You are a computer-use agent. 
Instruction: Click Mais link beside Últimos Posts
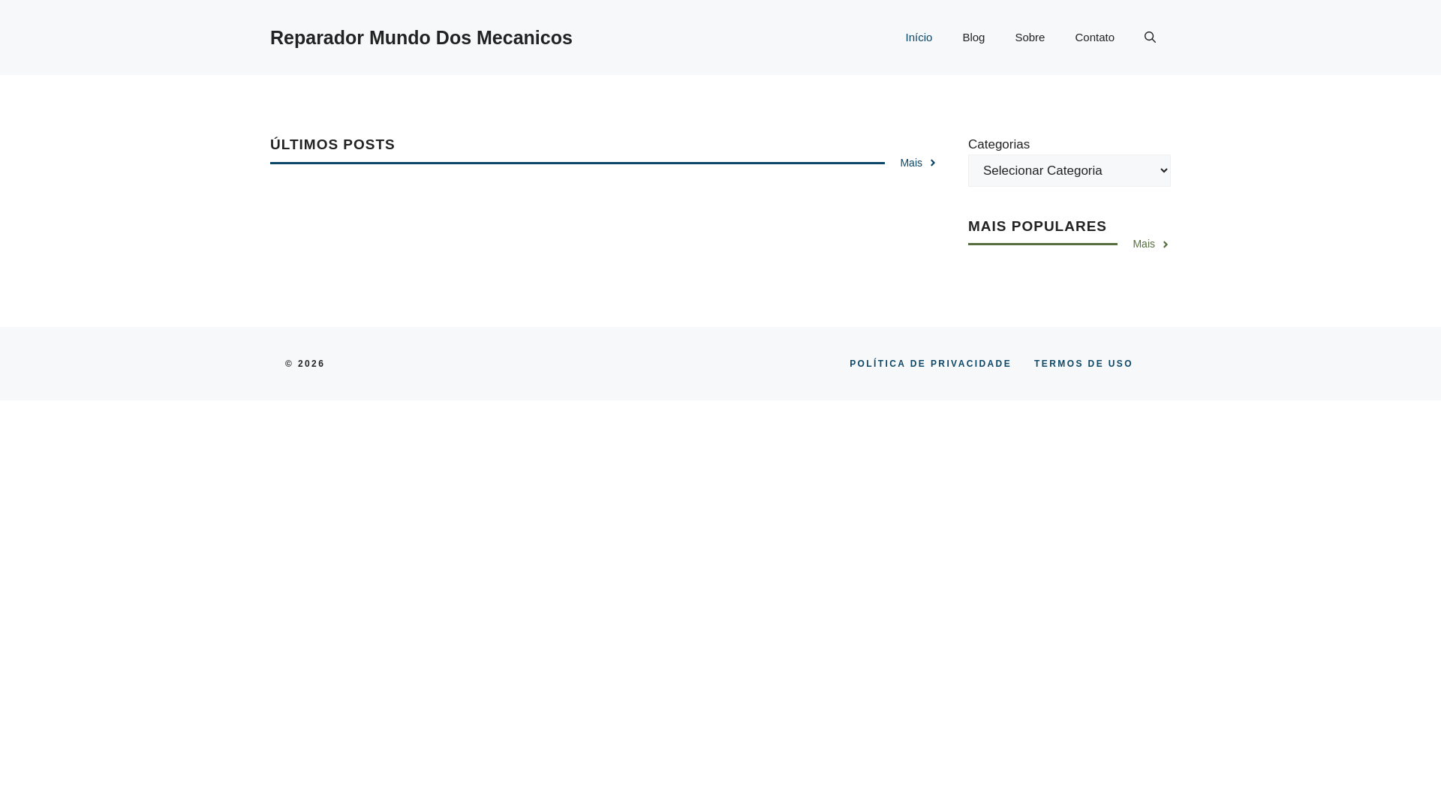(x=919, y=163)
